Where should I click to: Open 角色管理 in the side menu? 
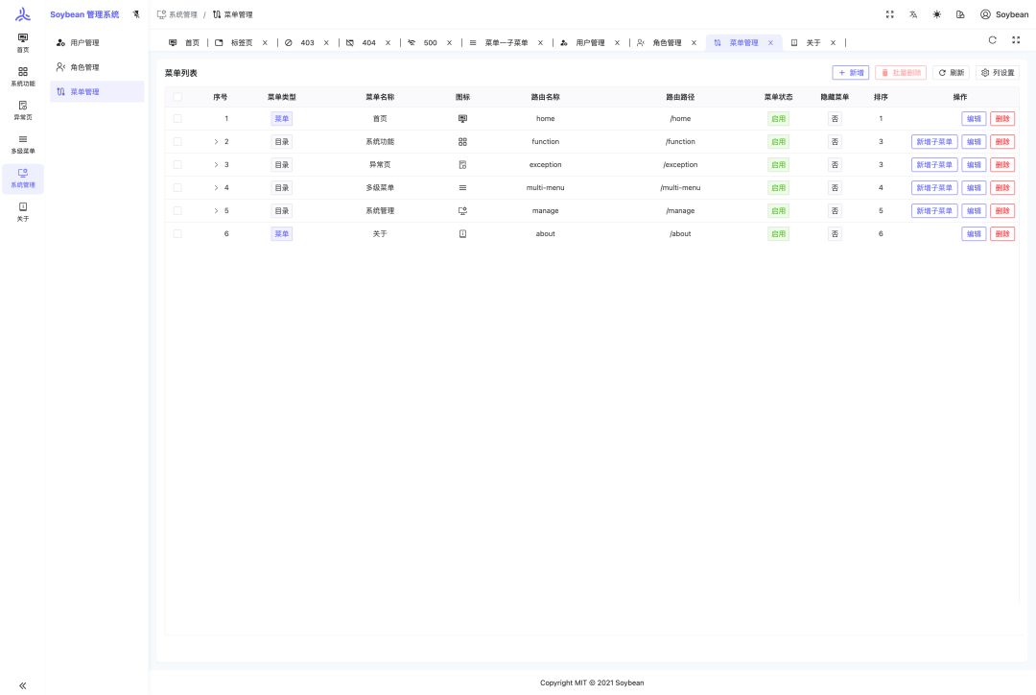click(84, 67)
